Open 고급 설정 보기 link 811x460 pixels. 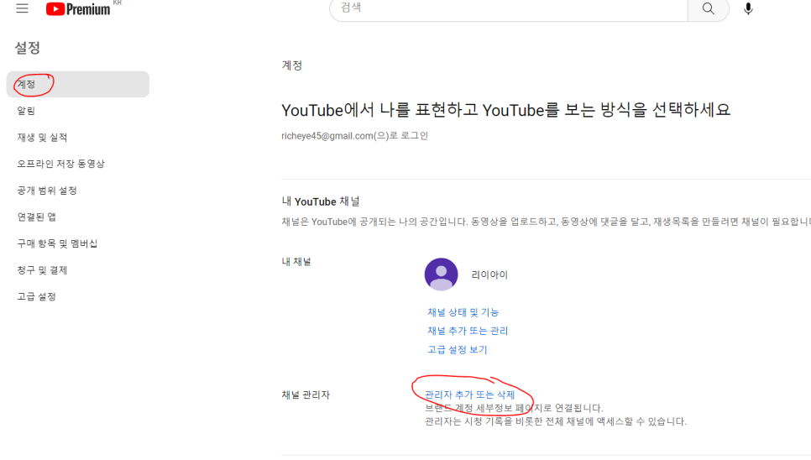[x=458, y=350]
